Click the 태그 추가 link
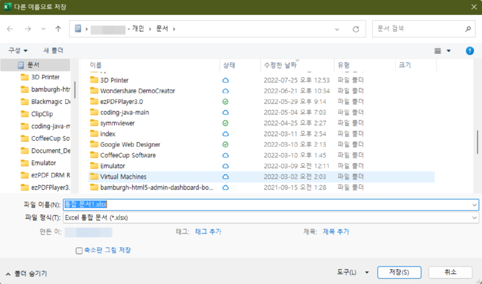 click(208, 231)
